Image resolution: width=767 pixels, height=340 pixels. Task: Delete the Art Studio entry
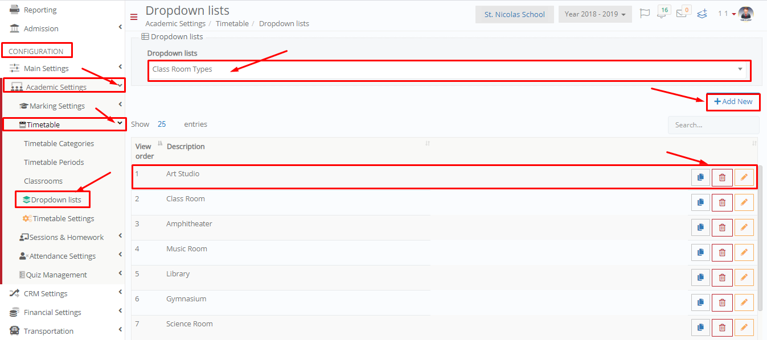coord(722,177)
